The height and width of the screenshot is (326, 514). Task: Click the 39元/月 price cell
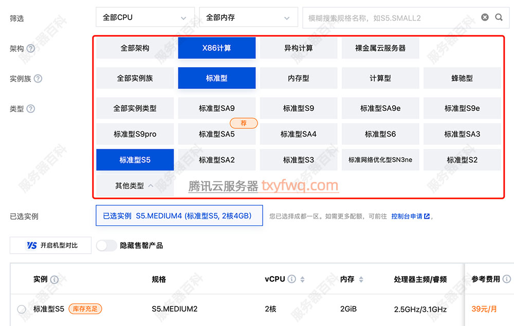coord(484,309)
